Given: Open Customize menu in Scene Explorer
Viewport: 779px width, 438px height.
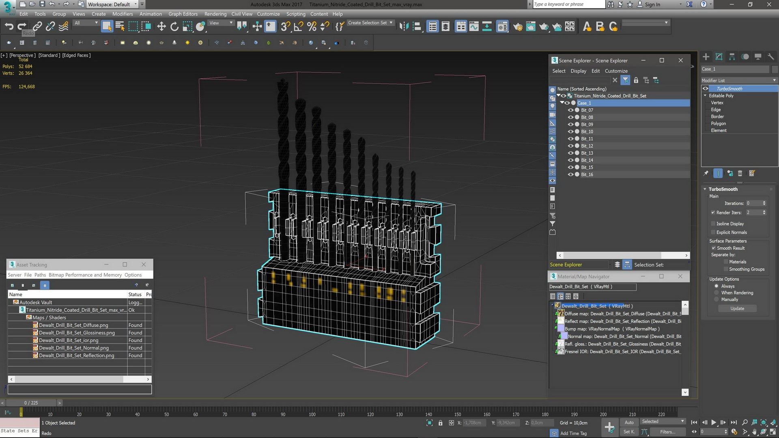Looking at the screenshot, I should point(616,71).
